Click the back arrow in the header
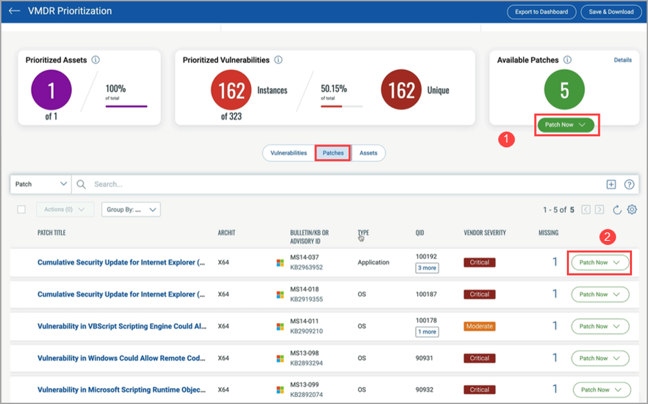648x404 pixels. [14, 11]
